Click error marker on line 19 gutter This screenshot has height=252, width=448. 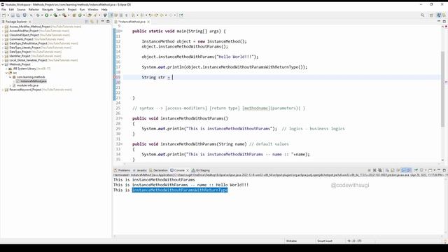pos(115,77)
